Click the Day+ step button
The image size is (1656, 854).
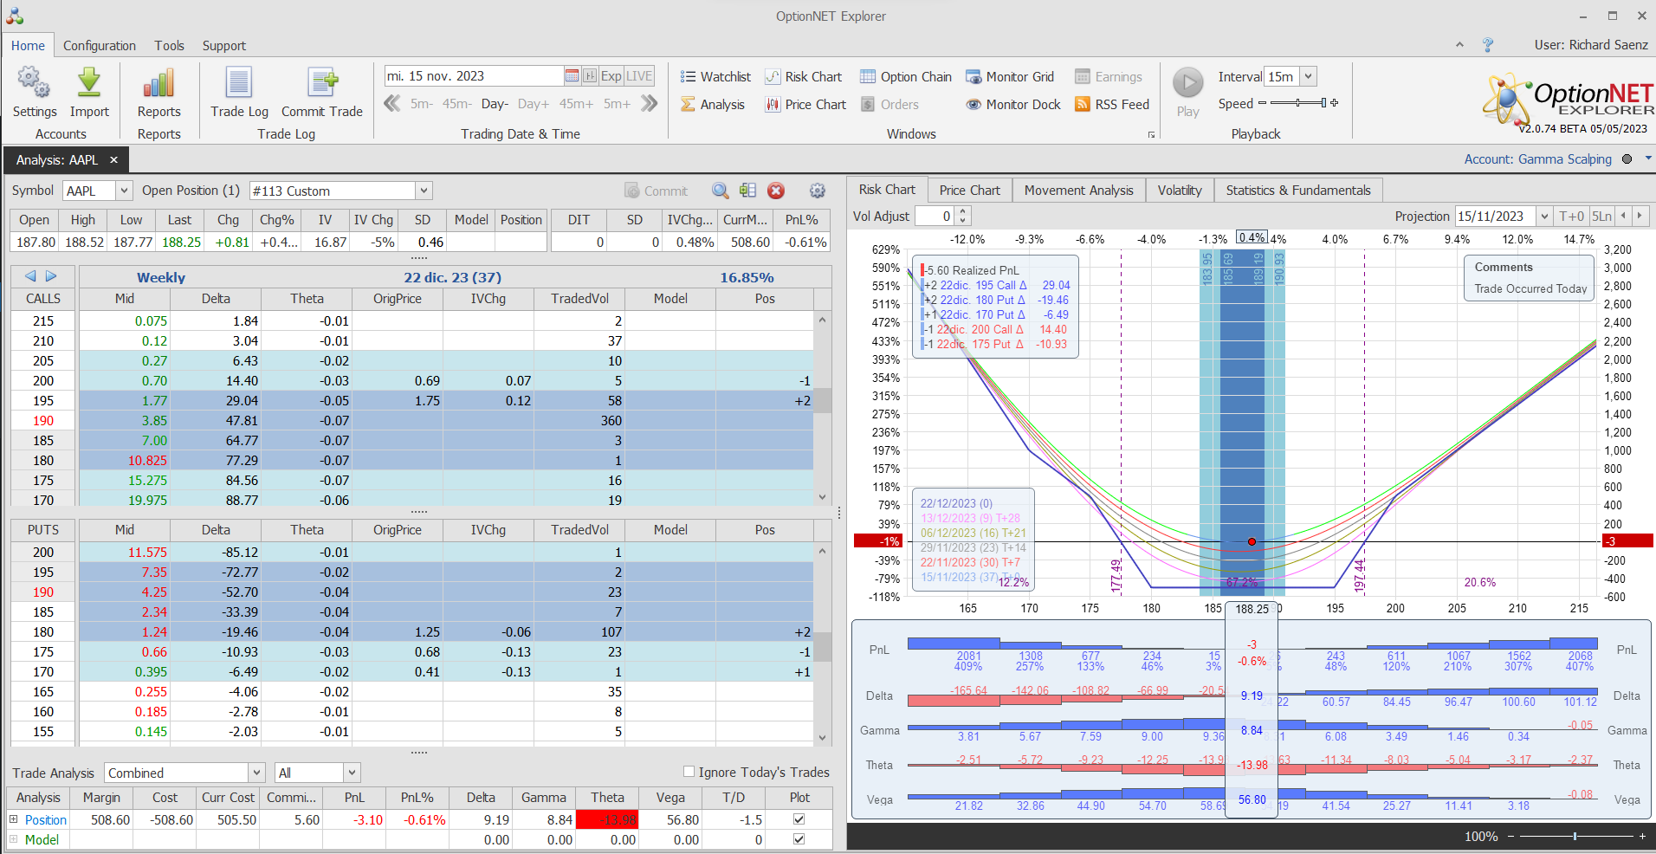point(534,104)
